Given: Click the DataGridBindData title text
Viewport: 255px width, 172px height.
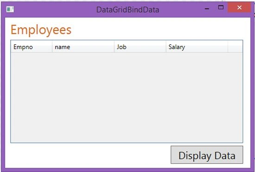Looking at the screenshot, I should [128, 10].
